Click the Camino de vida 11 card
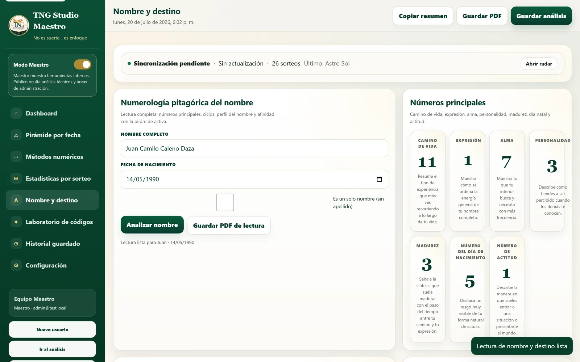 pyautogui.click(x=427, y=181)
